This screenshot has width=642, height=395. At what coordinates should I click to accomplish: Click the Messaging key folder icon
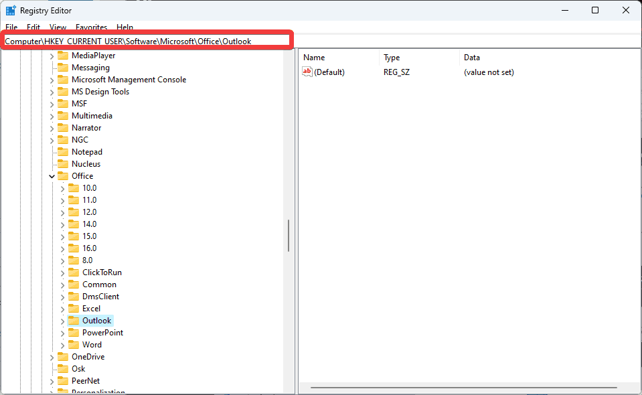point(63,67)
